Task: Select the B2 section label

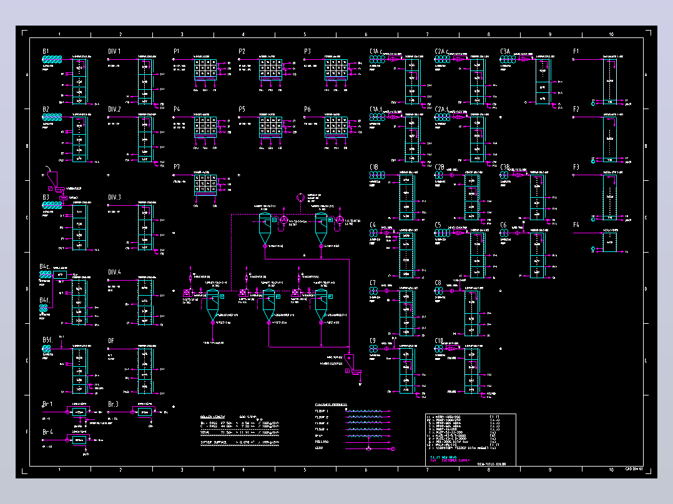Action: click(46, 109)
